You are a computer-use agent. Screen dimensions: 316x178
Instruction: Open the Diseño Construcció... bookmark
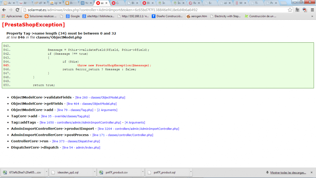click(167, 16)
